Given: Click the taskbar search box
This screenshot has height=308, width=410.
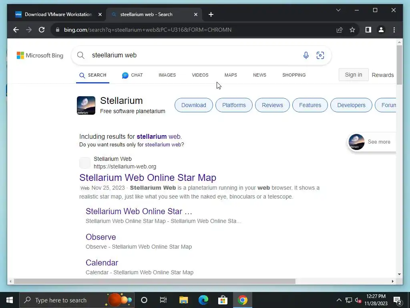Looking at the screenshot, I should coord(77,300).
